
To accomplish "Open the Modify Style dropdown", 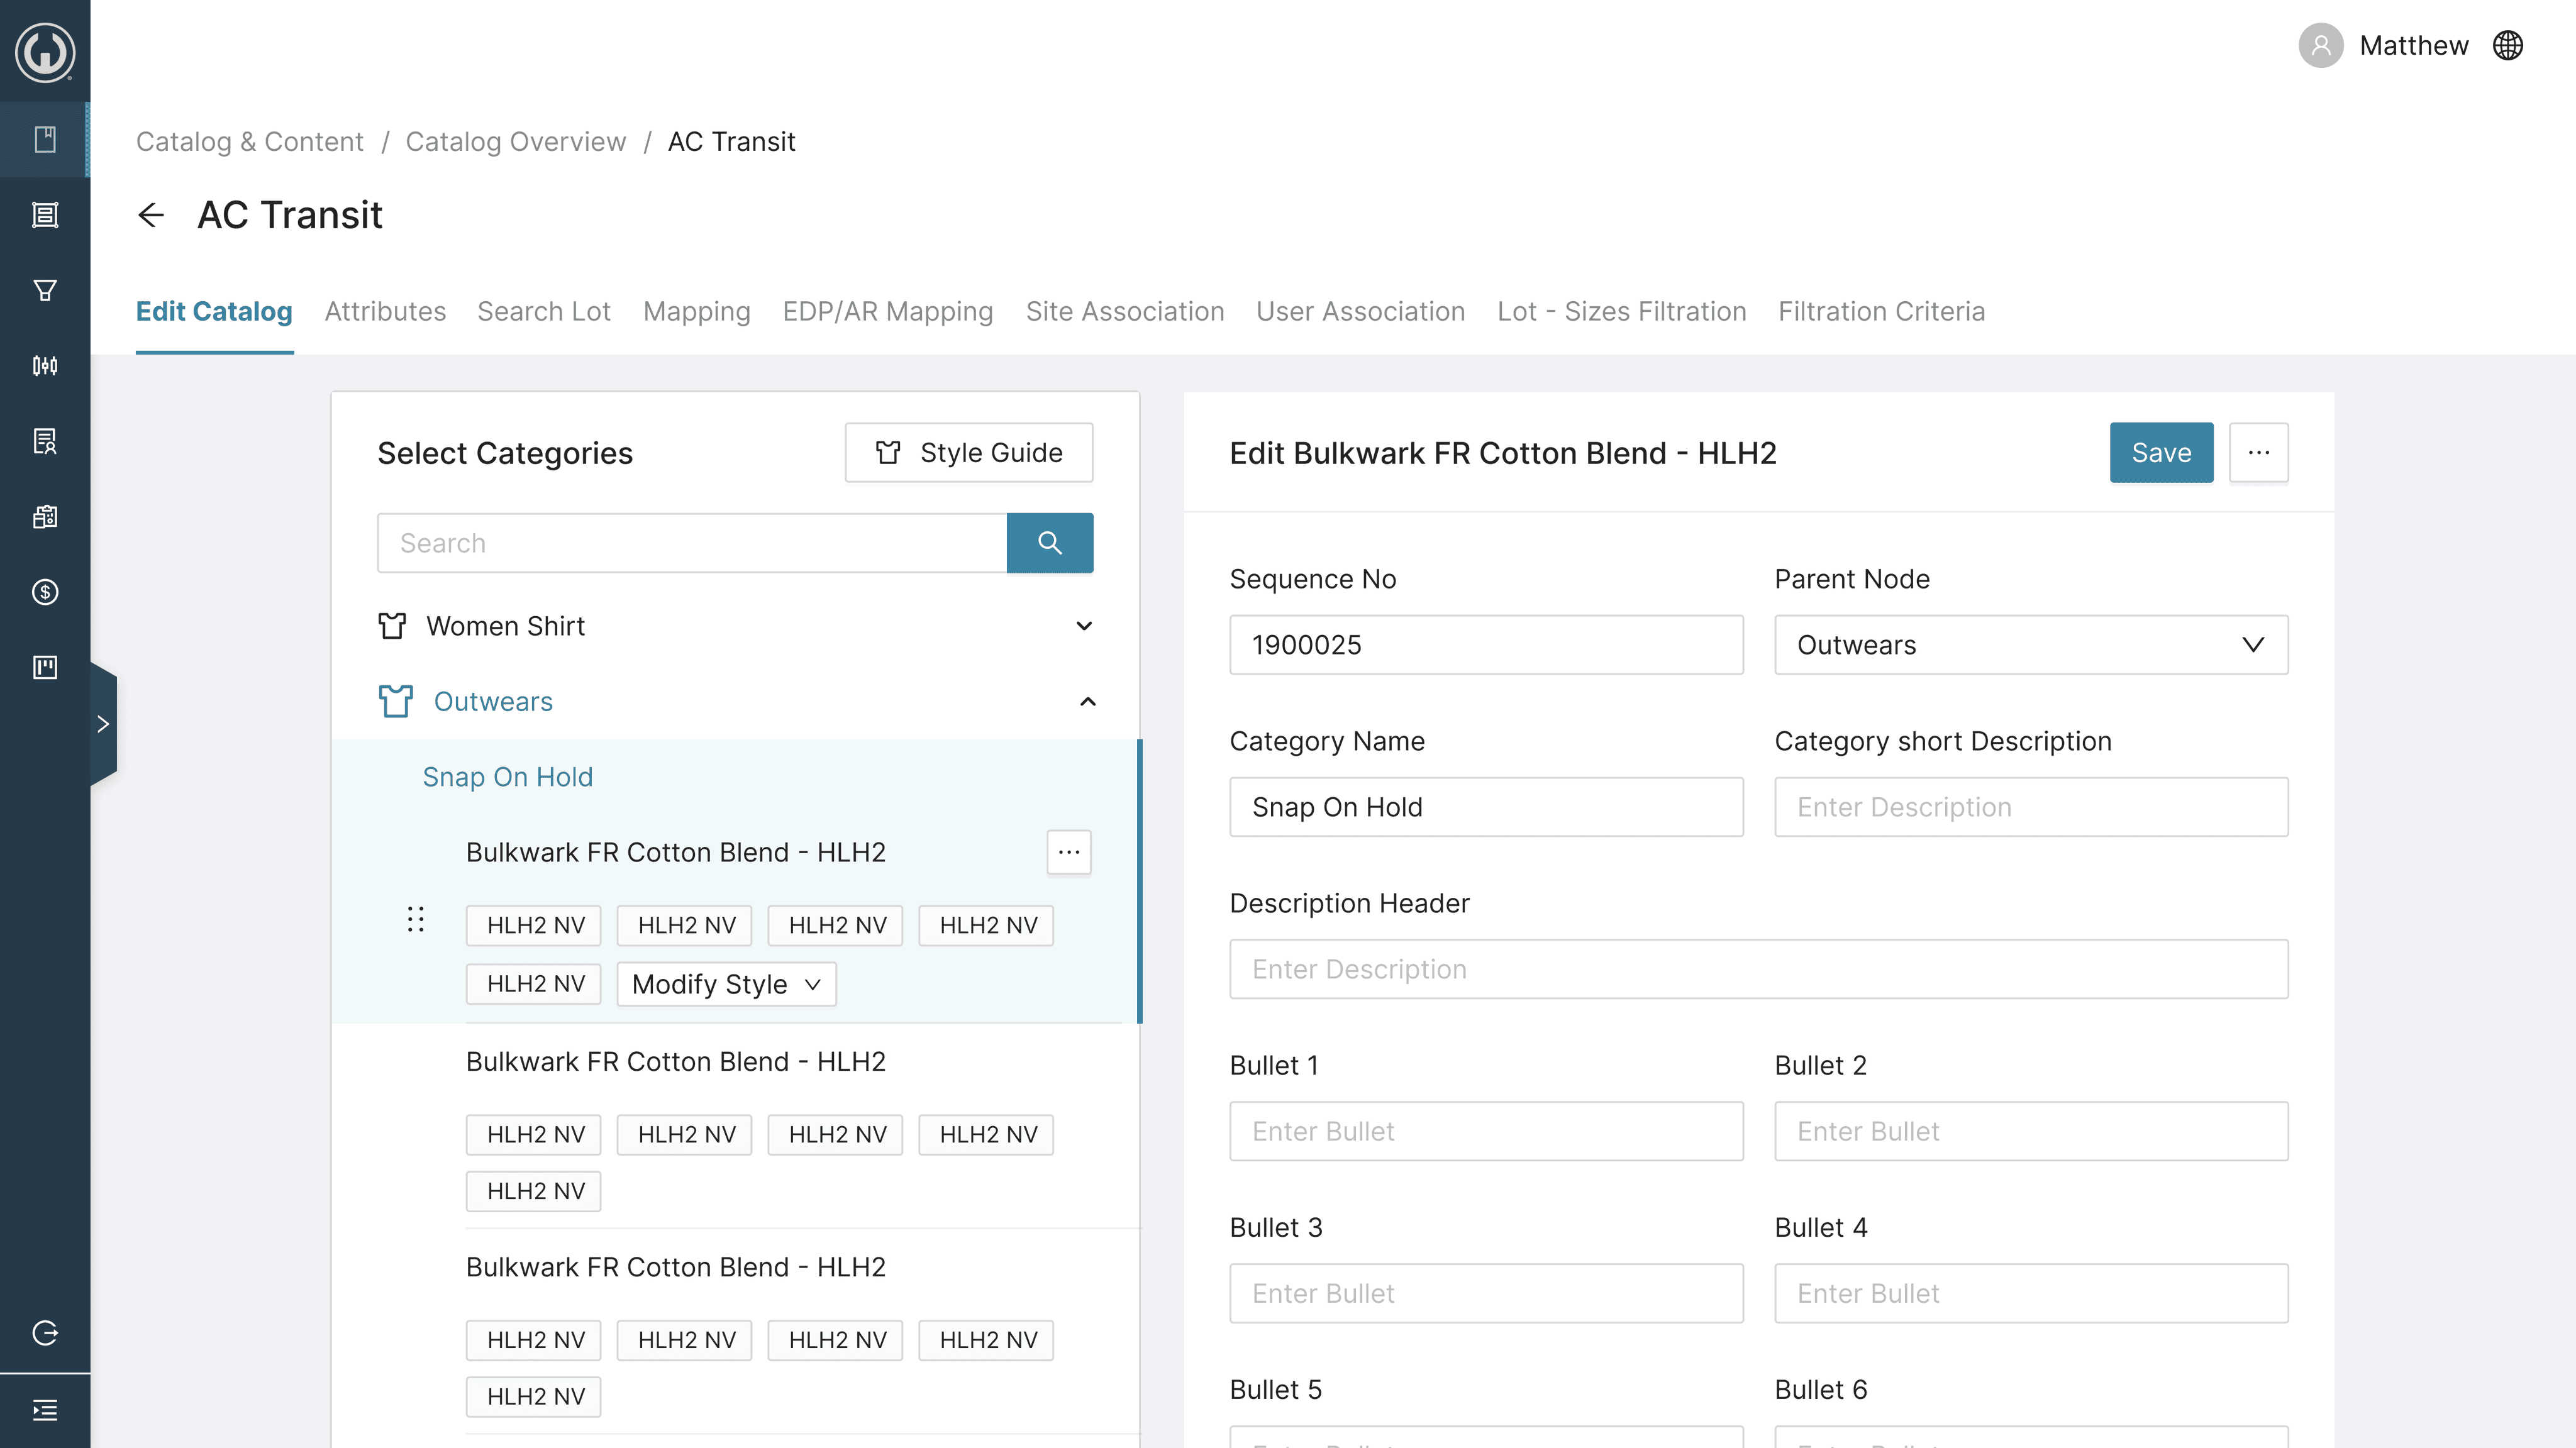I will pyautogui.click(x=726, y=984).
